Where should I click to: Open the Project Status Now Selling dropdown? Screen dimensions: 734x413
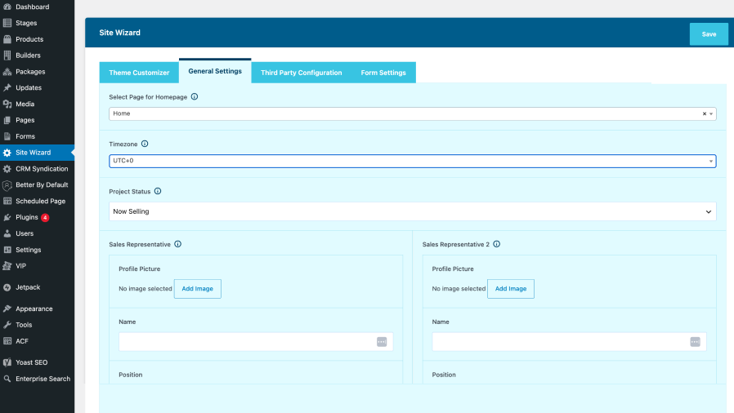413,211
